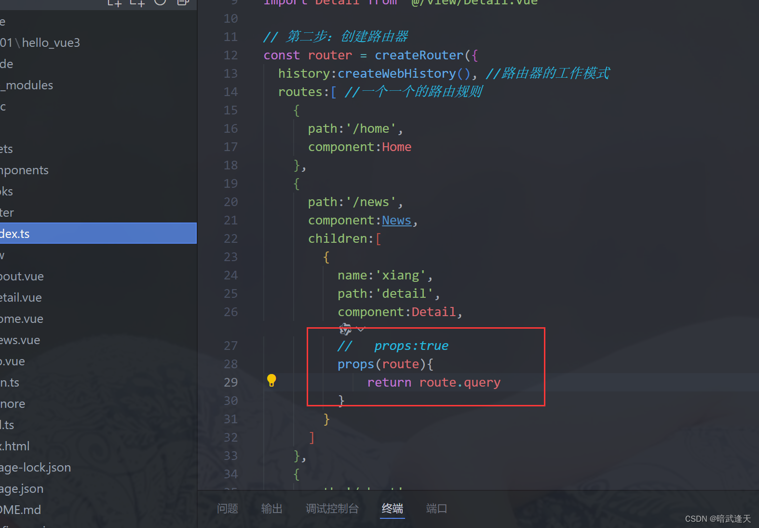Open the 'n.ts' main file row
This screenshot has height=528, width=759.
point(98,382)
